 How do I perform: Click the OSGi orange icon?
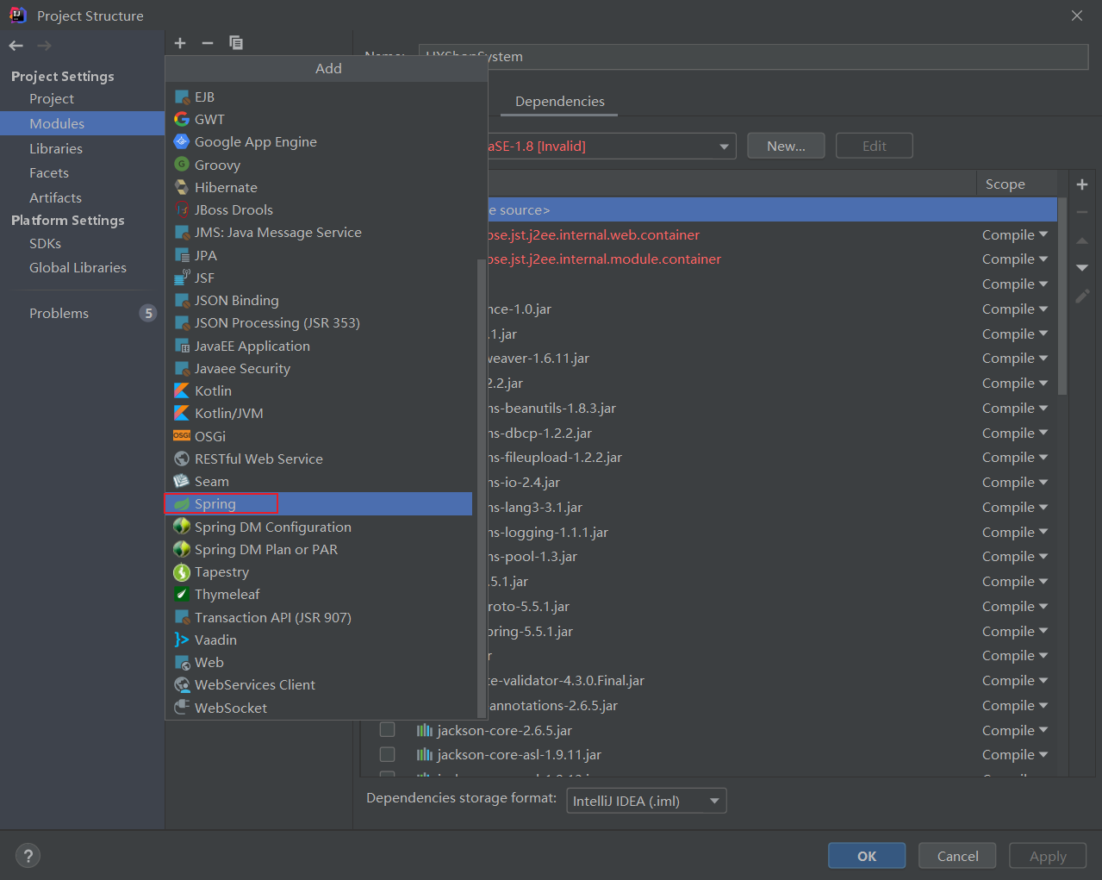[182, 436]
